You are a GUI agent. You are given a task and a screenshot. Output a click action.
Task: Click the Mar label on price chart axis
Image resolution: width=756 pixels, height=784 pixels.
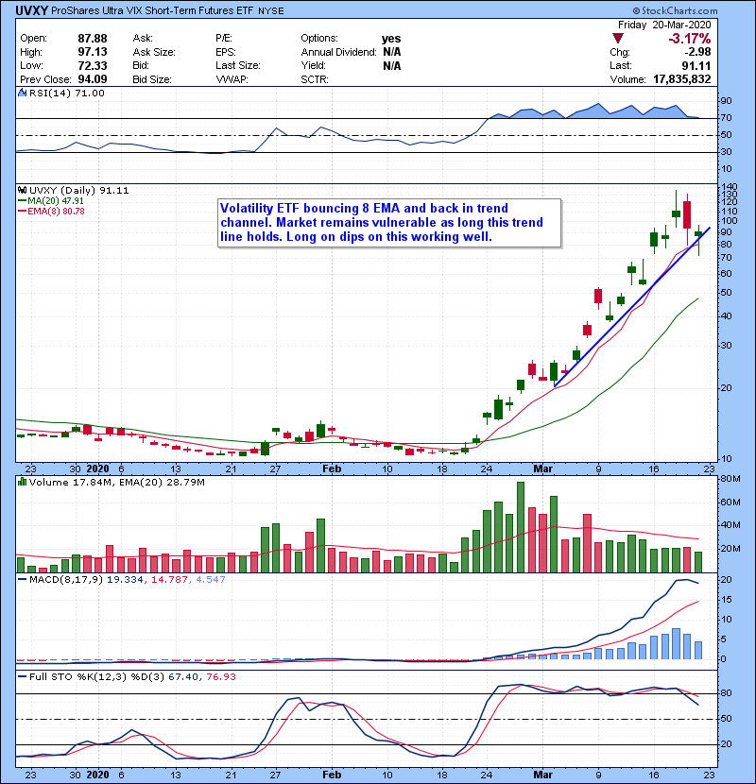click(542, 469)
